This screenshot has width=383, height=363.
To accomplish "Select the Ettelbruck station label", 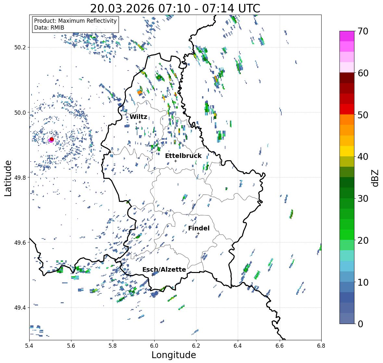I will coord(183,156).
